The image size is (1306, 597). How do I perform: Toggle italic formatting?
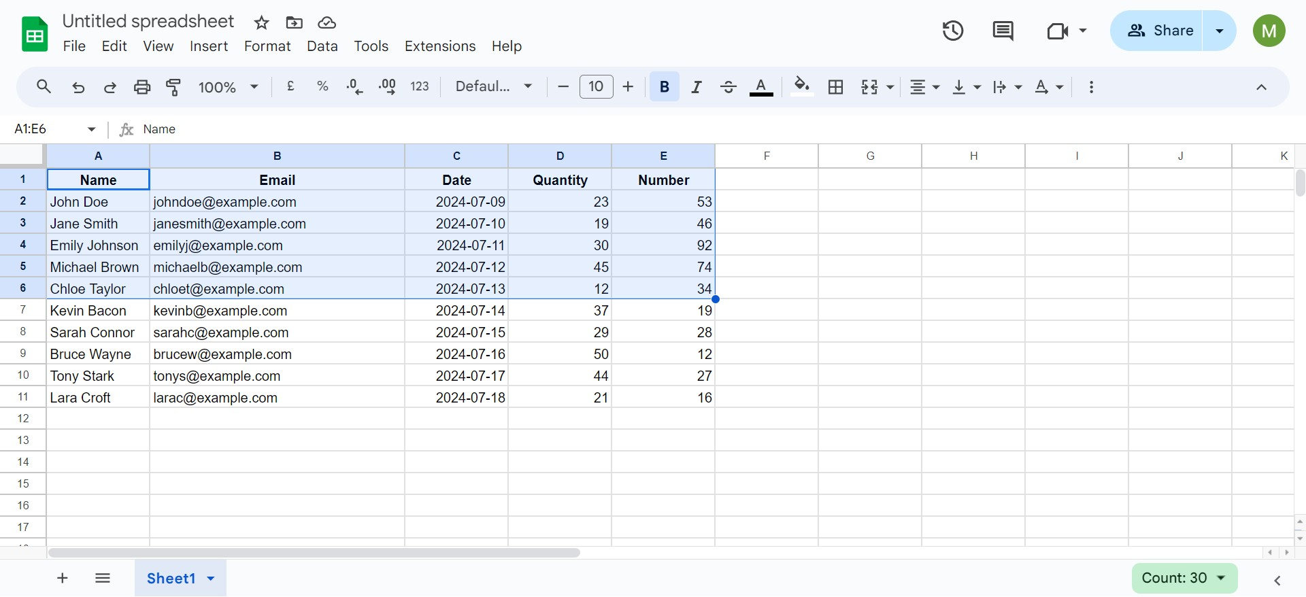tap(697, 87)
